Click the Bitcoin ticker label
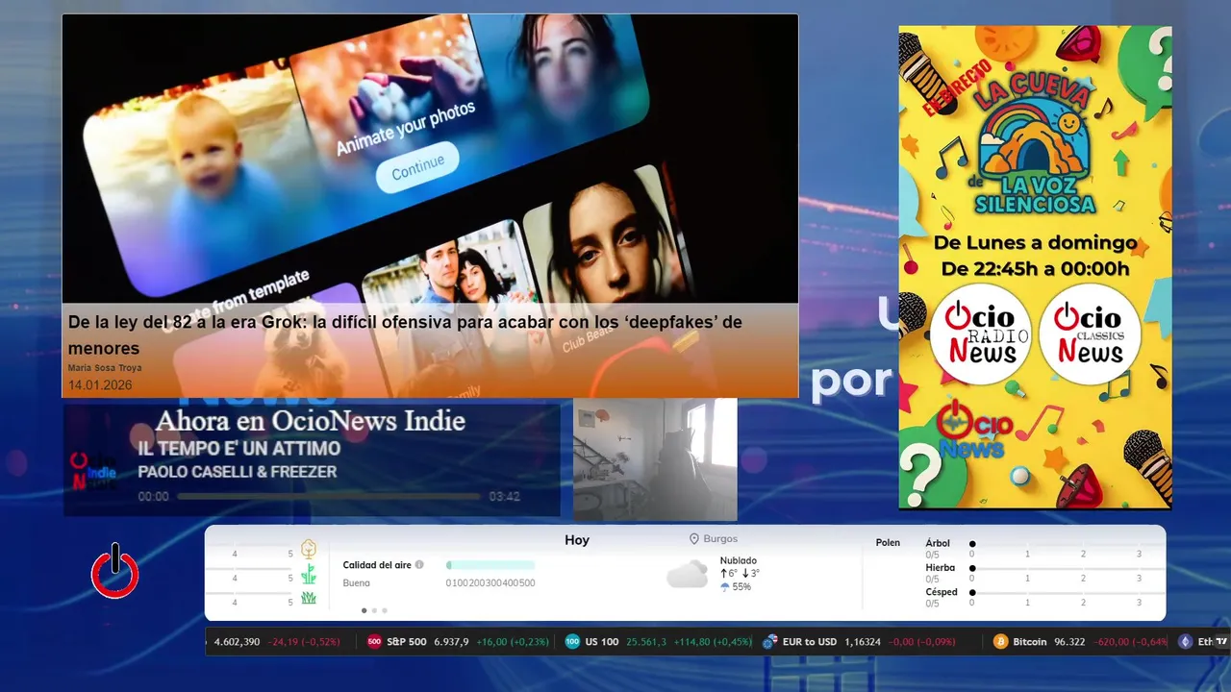 tap(1030, 641)
